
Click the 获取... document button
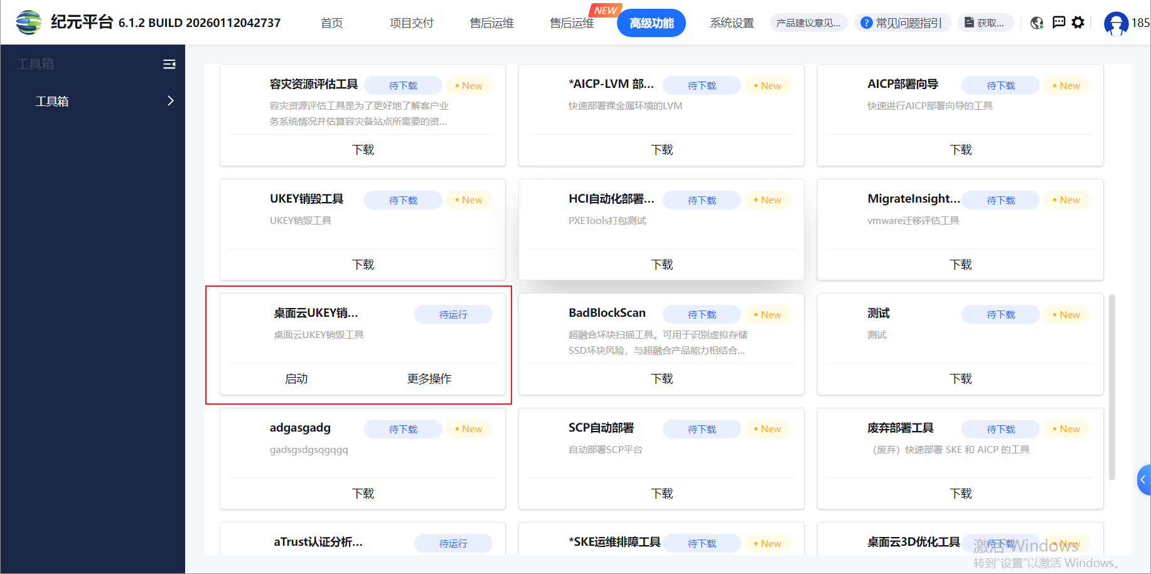click(985, 23)
